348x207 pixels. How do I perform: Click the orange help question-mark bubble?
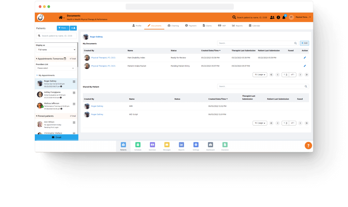[x=308, y=145]
